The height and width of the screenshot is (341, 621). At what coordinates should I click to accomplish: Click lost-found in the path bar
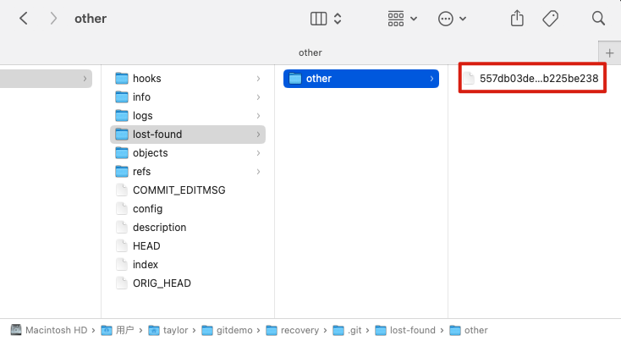(405, 330)
